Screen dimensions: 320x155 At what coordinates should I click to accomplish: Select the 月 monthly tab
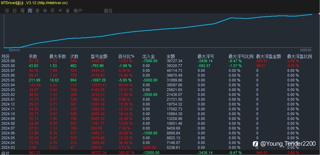click(x=30, y=11)
